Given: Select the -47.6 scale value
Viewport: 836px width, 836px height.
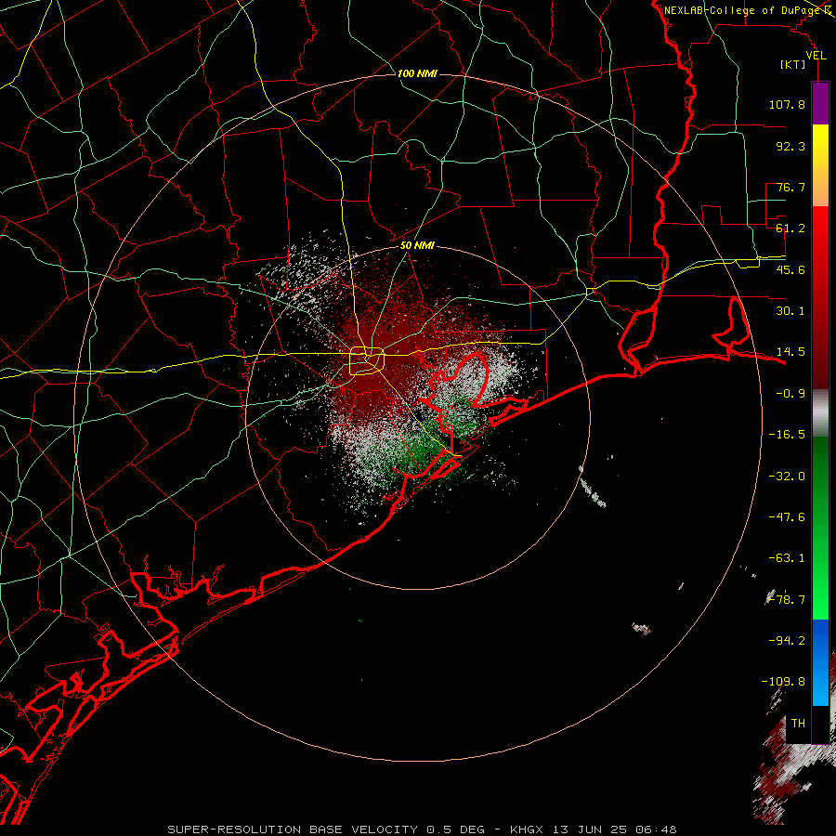Looking at the screenshot, I should coord(787,517).
